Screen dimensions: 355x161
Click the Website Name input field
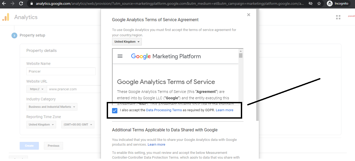click(61, 71)
